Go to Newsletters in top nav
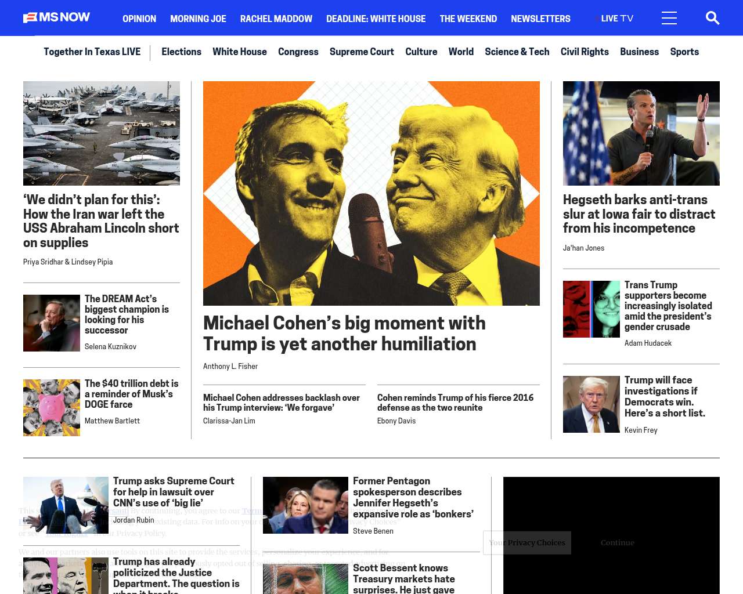The width and height of the screenshot is (743, 594). coord(540,19)
